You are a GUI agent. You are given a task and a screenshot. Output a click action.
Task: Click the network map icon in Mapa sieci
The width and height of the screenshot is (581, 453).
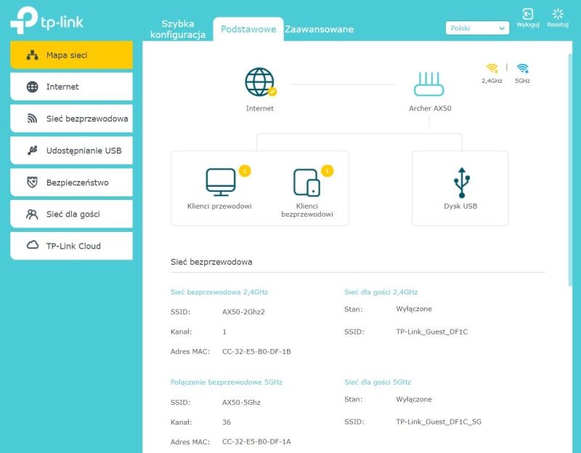coord(32,55)
